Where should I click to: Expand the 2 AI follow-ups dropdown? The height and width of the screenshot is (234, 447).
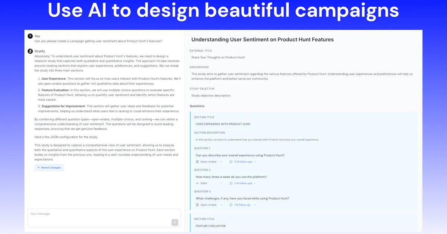pos(243,183)
